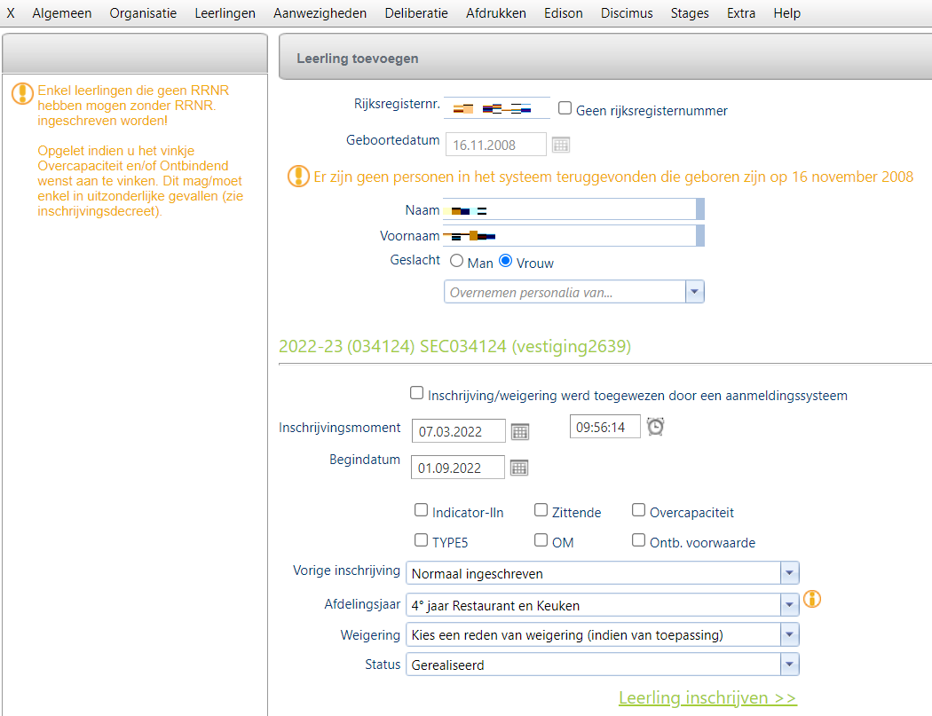This screenshot has width=932, height=716.
Task: Expand Overnemen personalia van dropdown arrow
Action: tap(694, 292)
